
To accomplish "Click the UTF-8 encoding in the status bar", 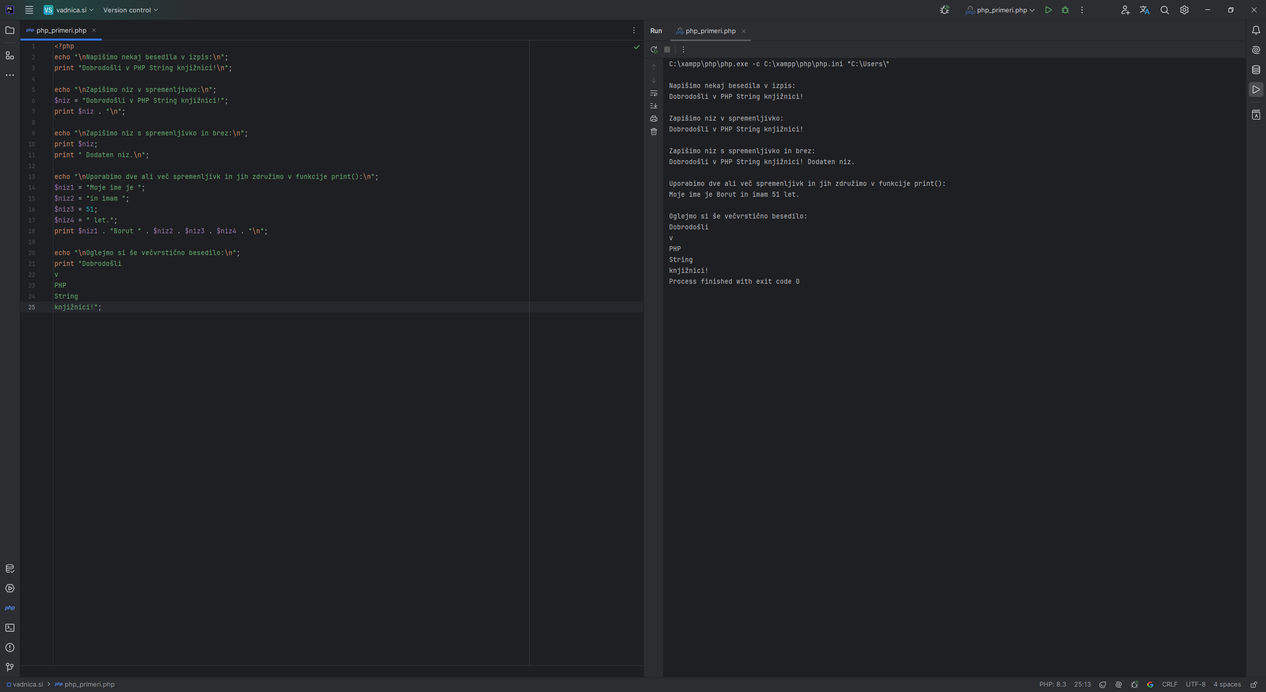I will pos(1195,685).
